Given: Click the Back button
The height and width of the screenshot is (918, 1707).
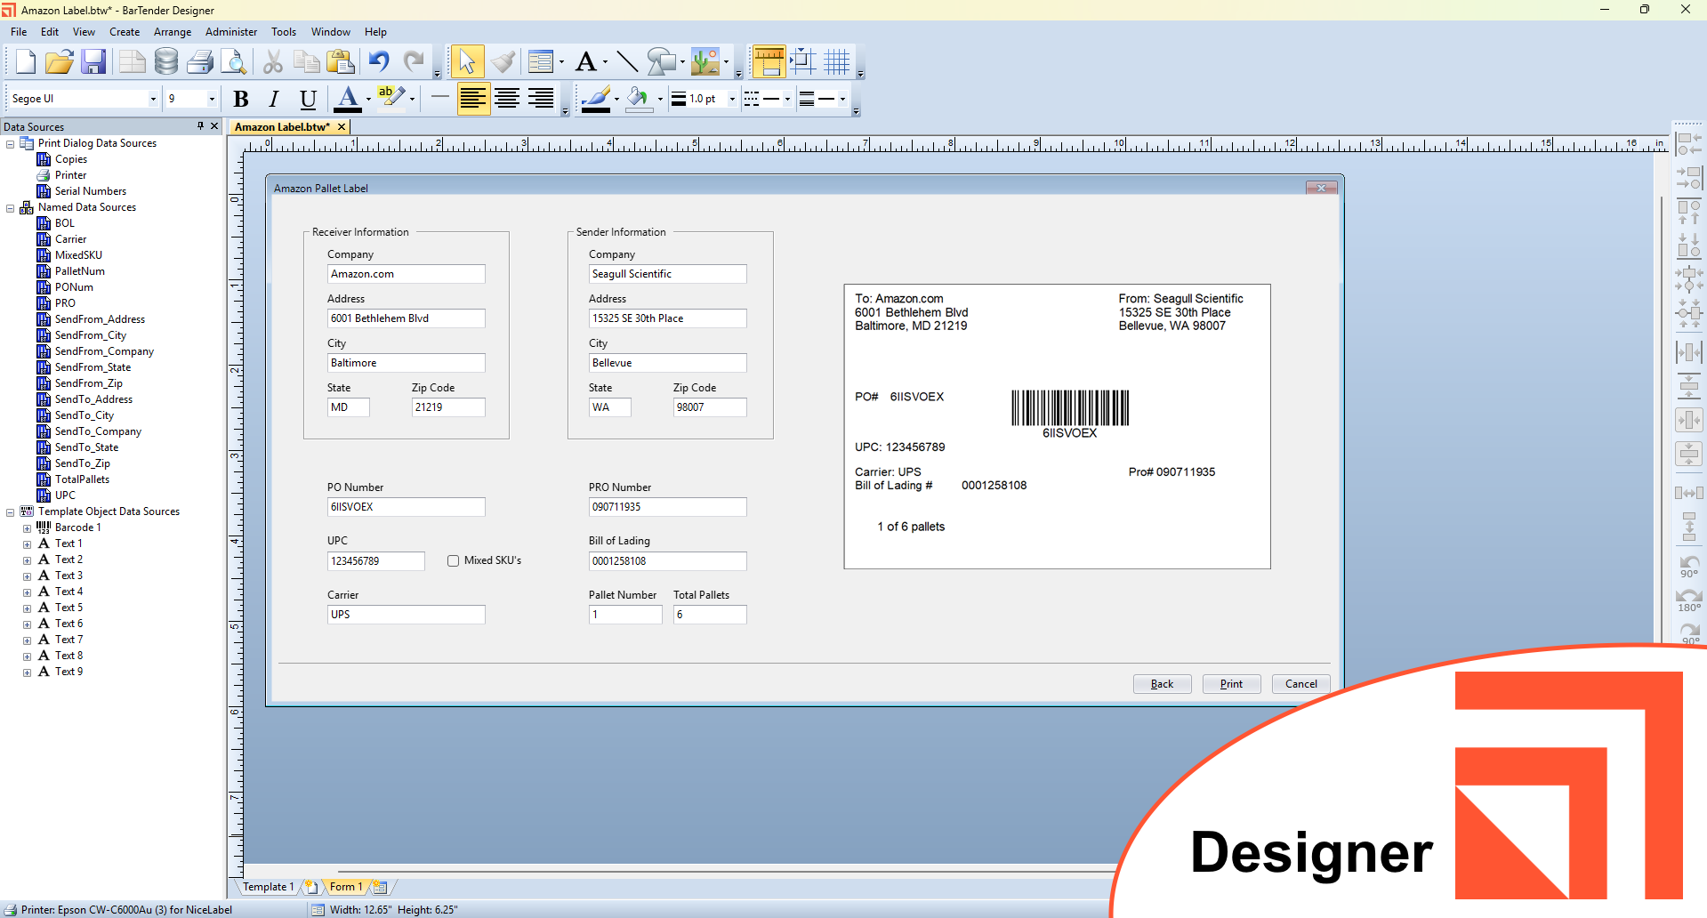Looking at the screenshot, I should [1162, 684].
